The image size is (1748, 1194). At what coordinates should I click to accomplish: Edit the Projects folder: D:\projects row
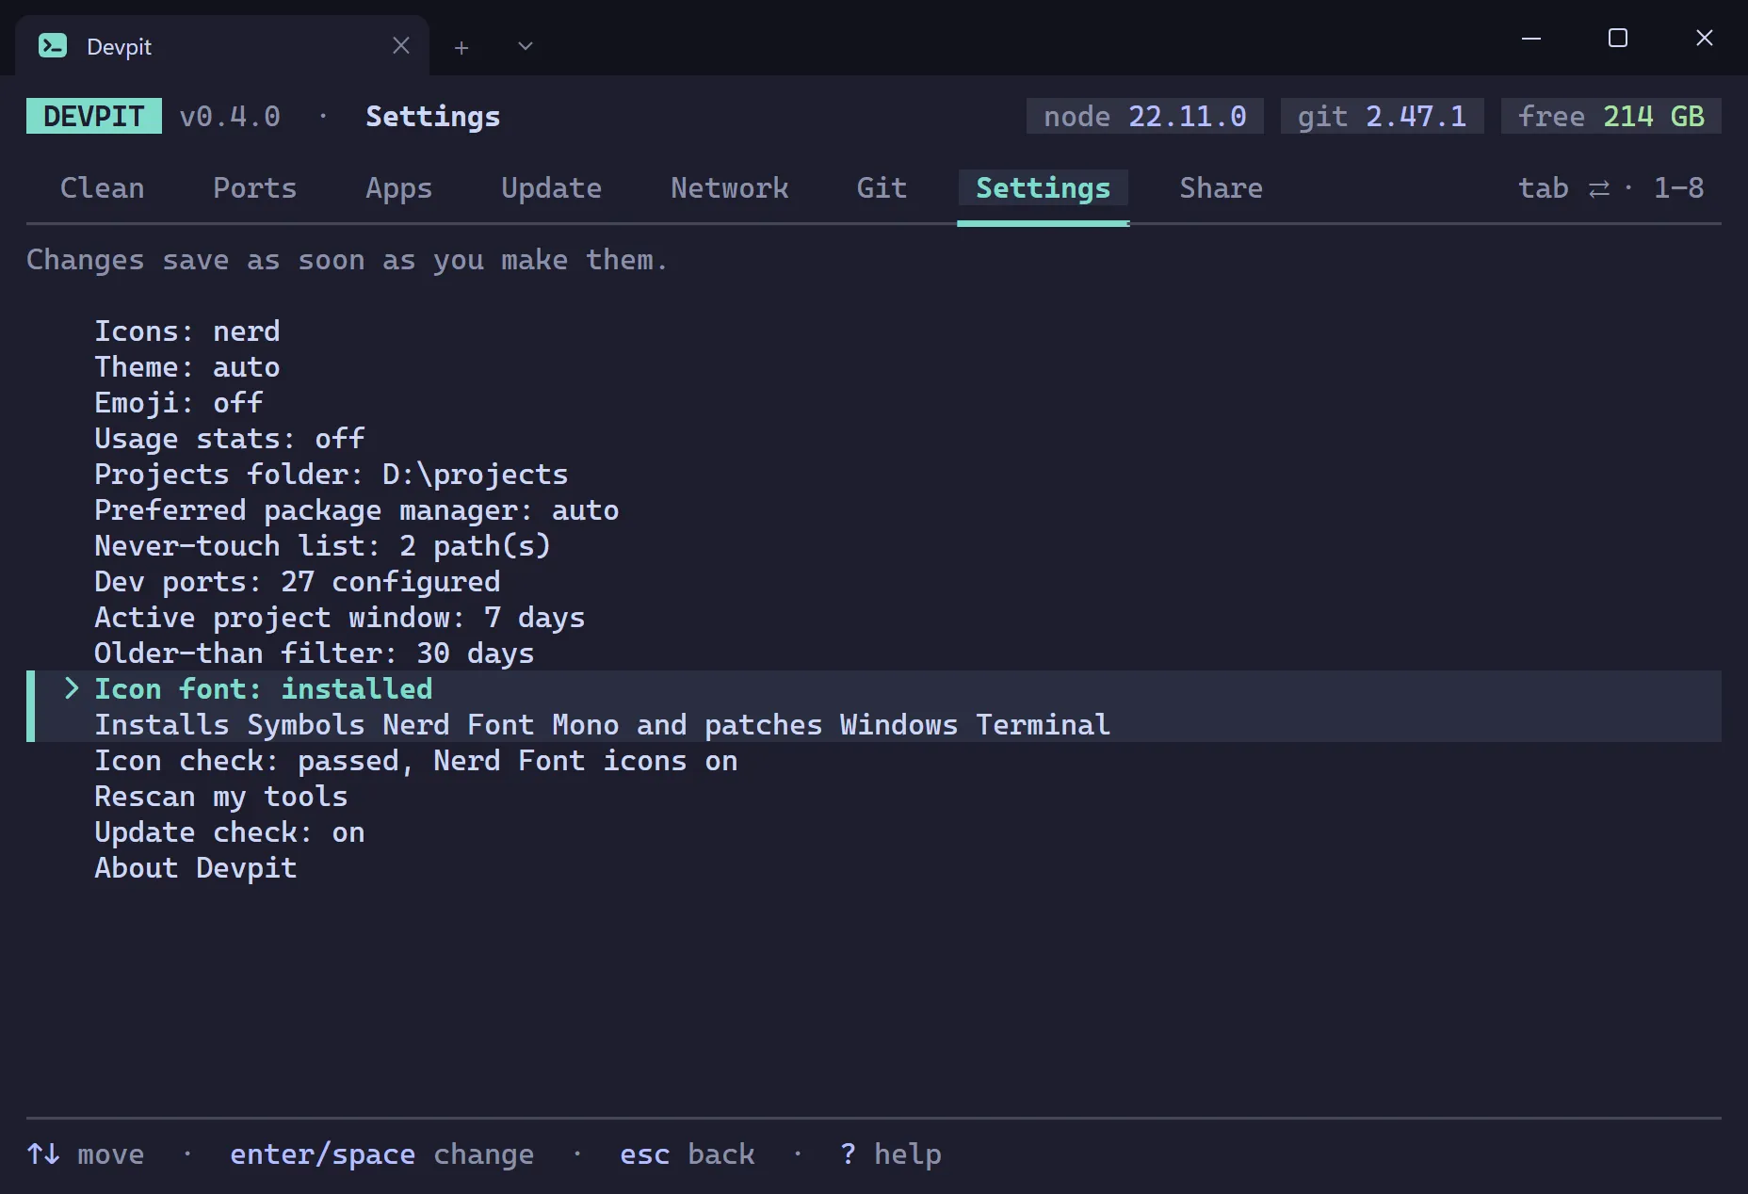[x=332, y=475]
